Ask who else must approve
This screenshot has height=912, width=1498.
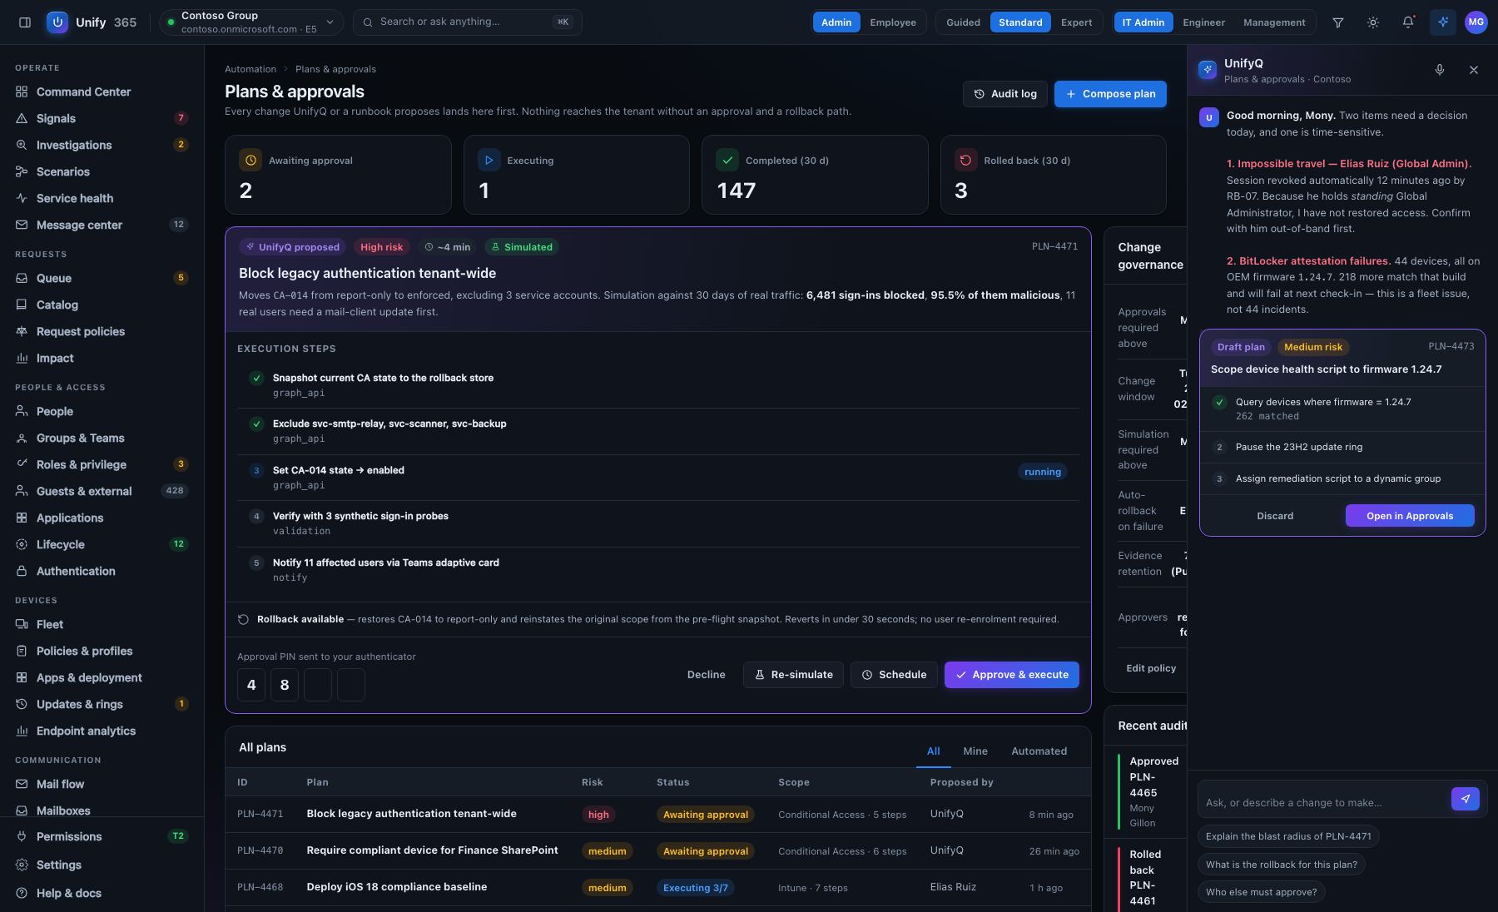pyautogui.click(x=1262, y=892)
